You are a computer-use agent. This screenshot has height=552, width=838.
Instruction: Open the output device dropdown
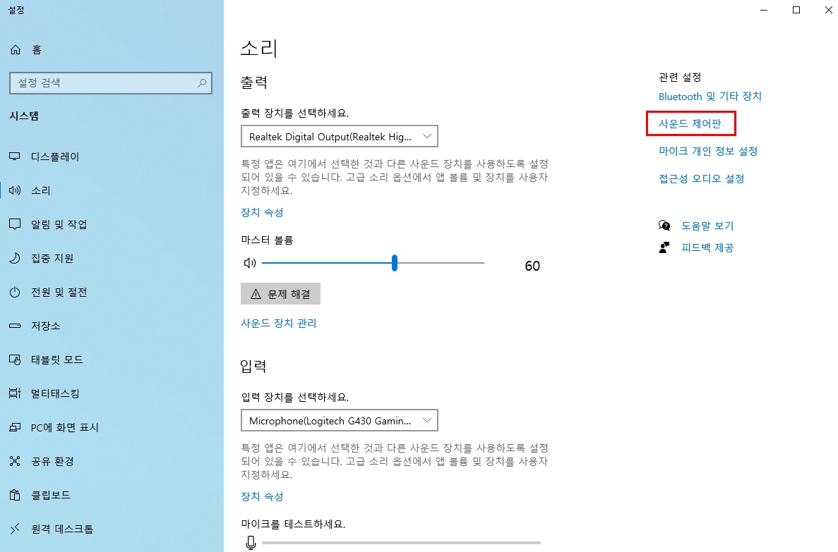[339, 136]
